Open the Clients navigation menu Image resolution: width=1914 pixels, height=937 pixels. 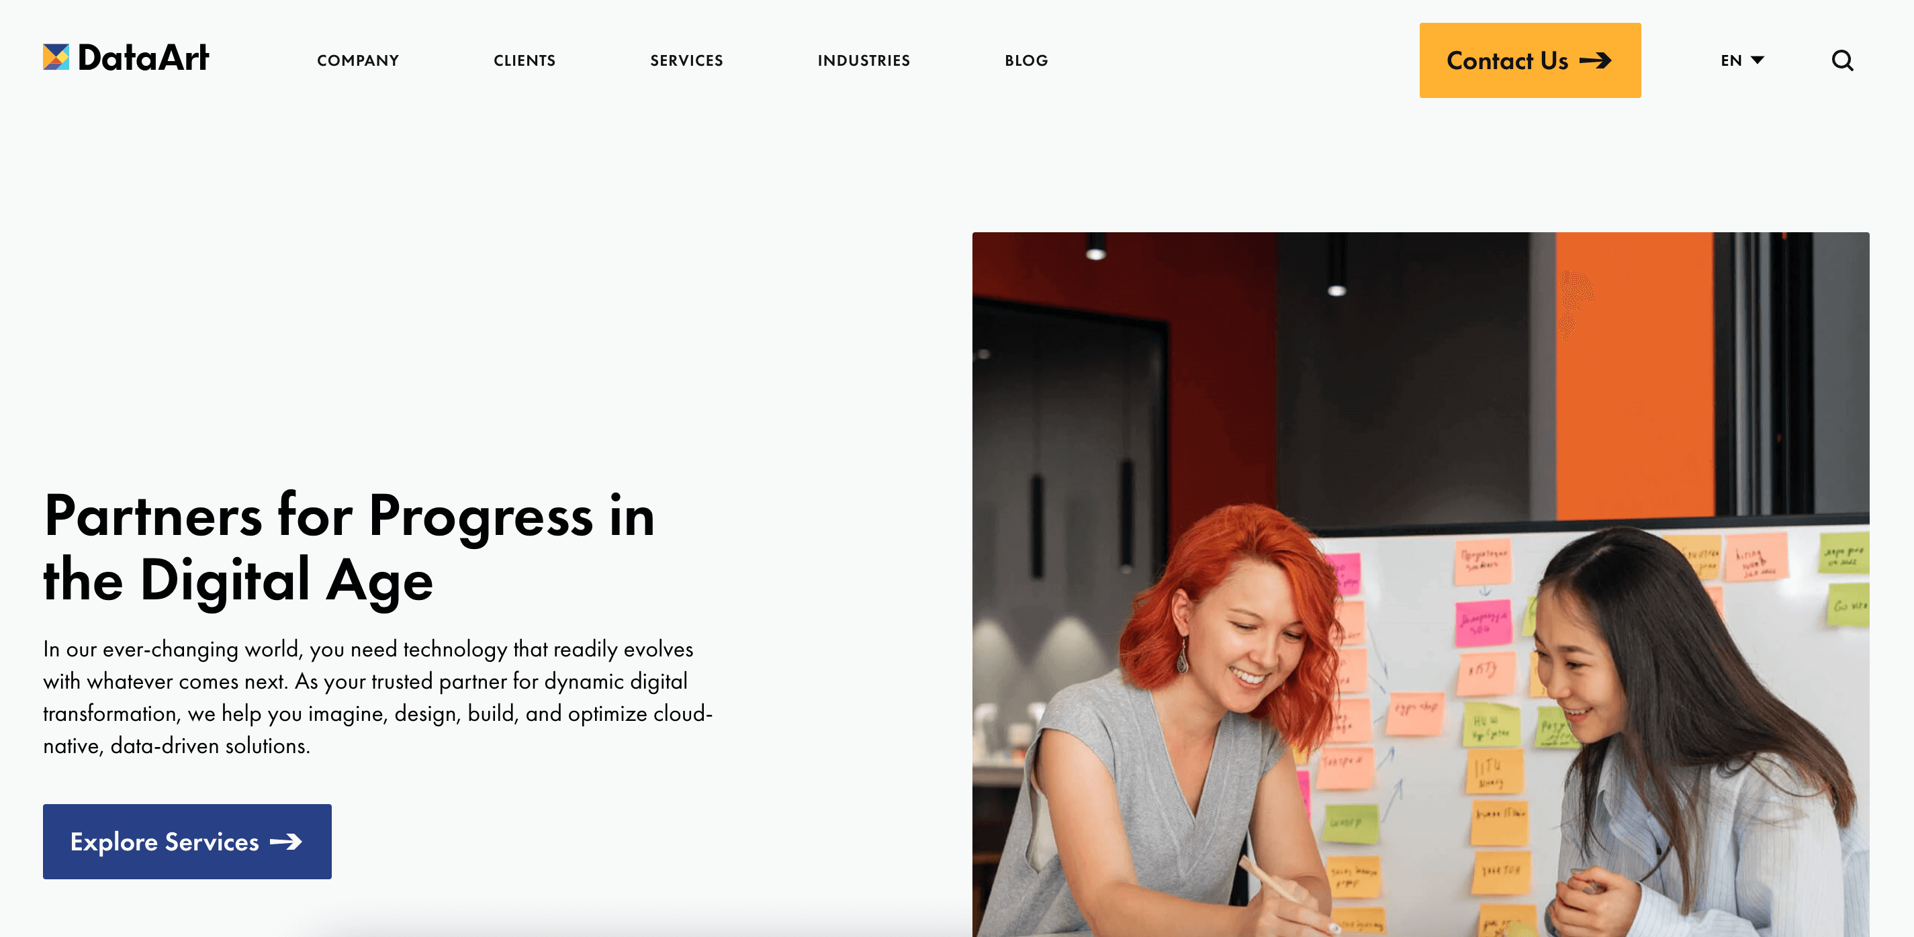(x=524, y=60)
